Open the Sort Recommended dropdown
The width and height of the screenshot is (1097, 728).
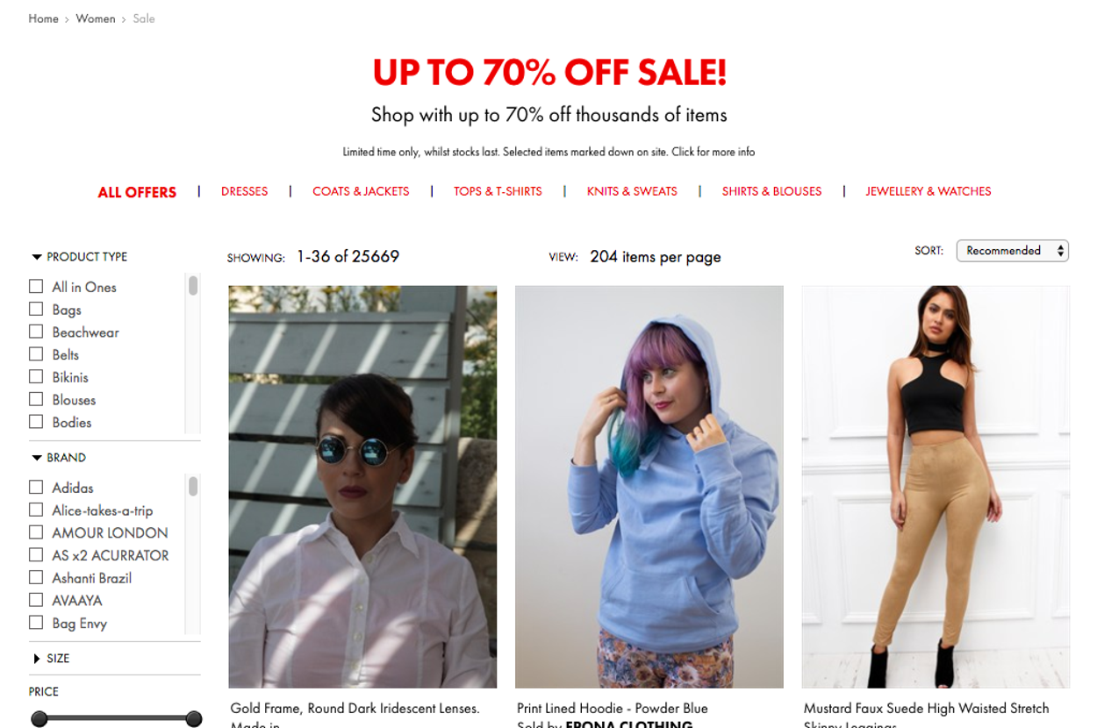click(x=1012, y=251)
